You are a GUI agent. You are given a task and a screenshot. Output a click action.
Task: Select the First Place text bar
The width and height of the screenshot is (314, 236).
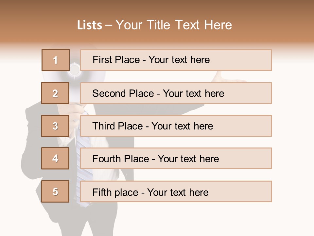[176, 60]
